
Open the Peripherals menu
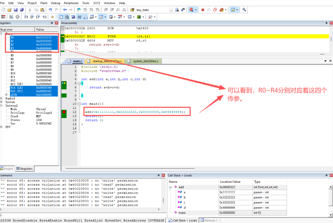(x=71, y=3)
